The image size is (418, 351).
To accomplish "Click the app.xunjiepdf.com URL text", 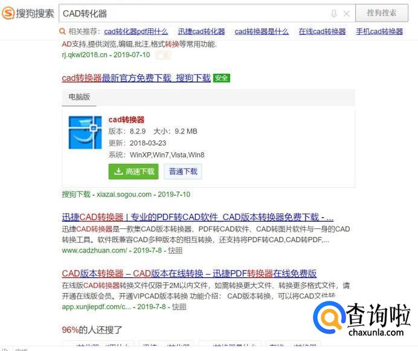I will click(96, 307).
